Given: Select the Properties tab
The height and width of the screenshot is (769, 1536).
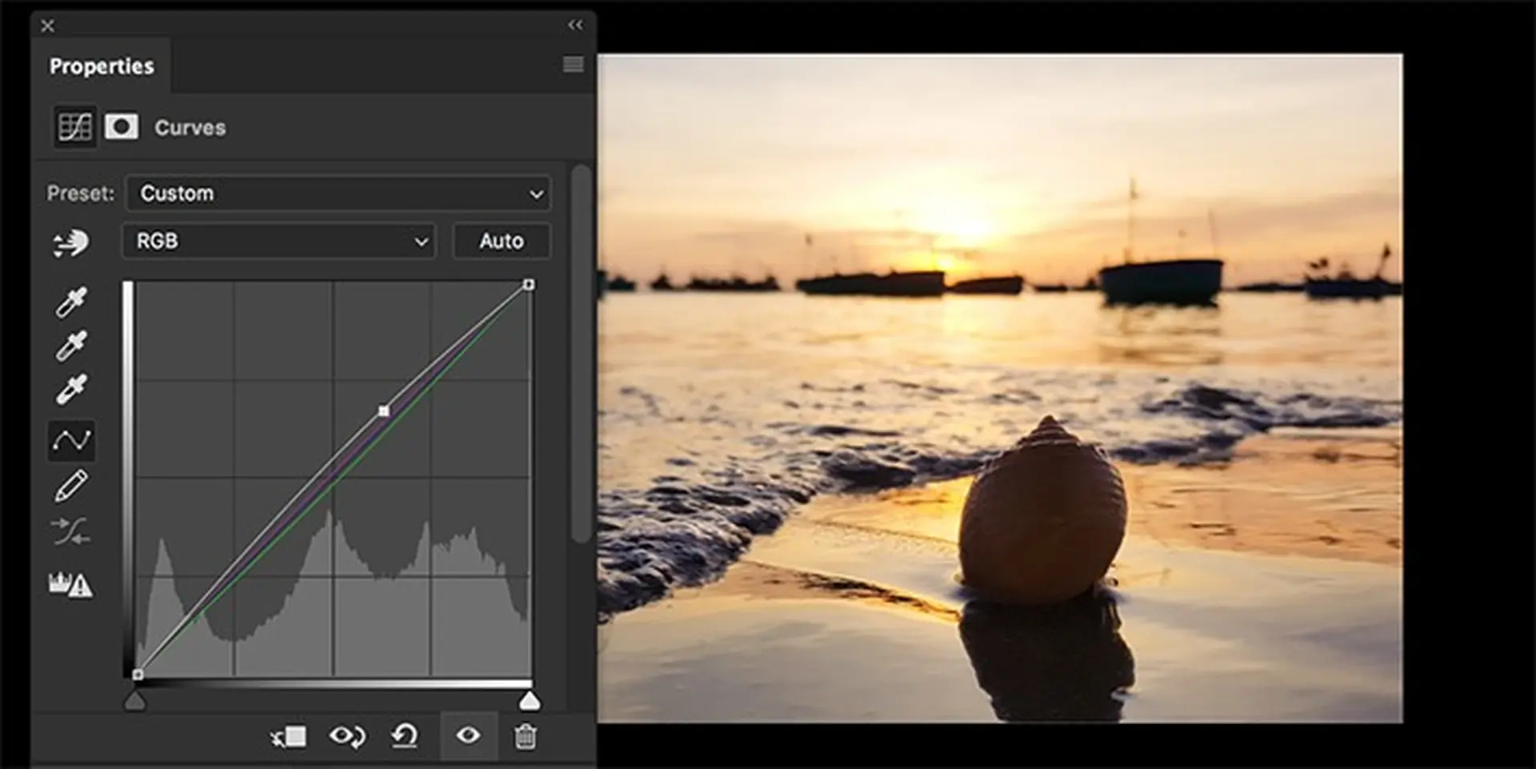Looking at the screenshot, I should tap(102, 66).
